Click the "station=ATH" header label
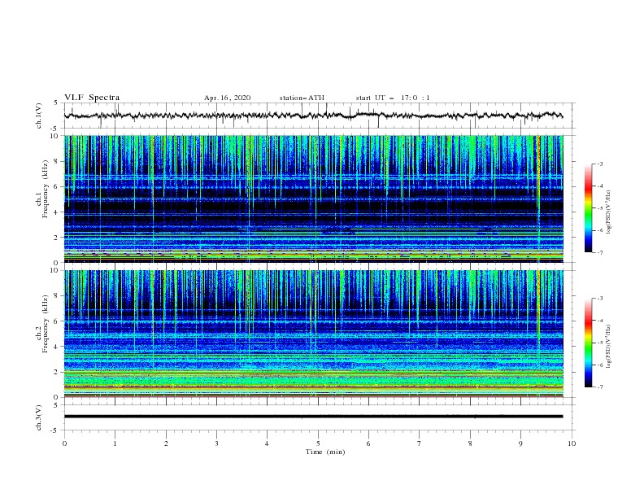 point(302,98)
